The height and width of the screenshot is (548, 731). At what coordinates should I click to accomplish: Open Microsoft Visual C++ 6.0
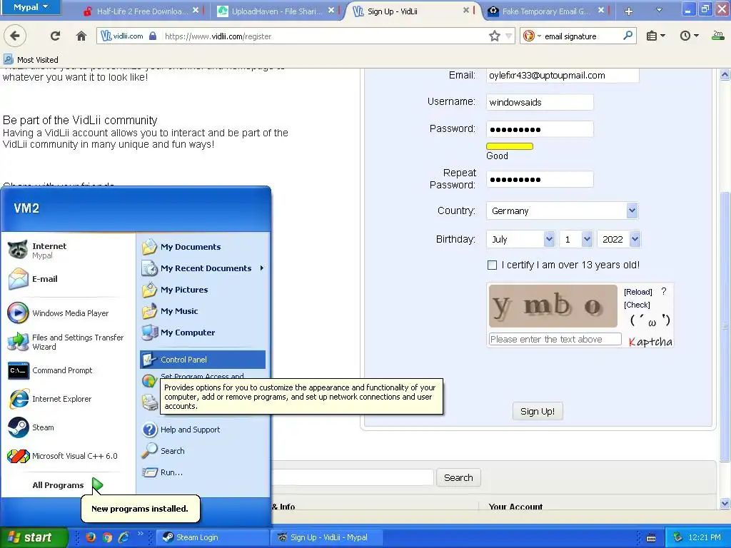click(x=63, y=456)
